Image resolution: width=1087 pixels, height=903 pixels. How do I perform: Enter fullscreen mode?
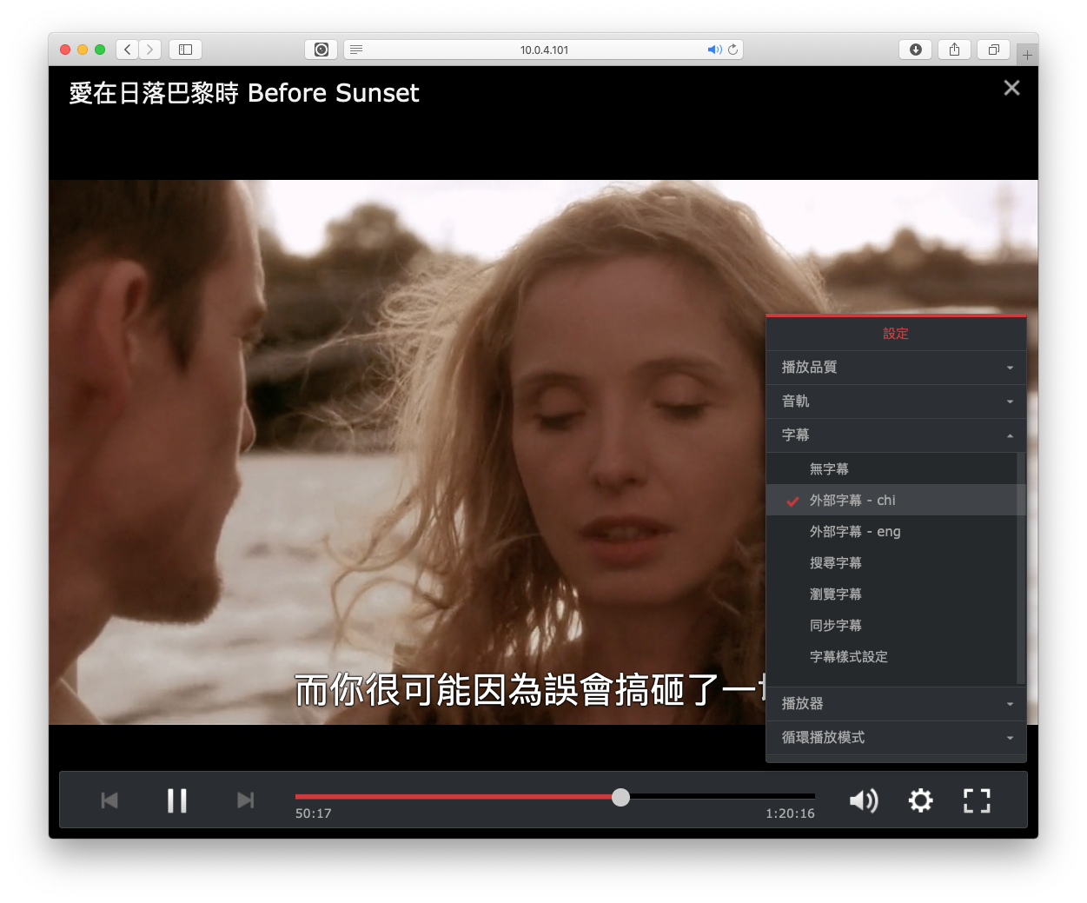(x=977, y=800)
